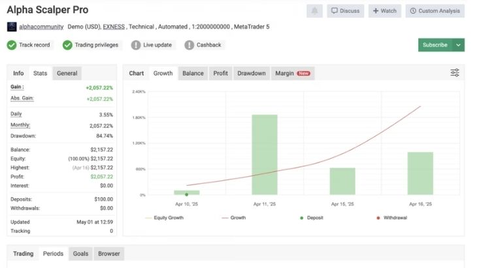Open the Drawdown chart tab
This screenshot has width=477, height=268.
point(251,73)
